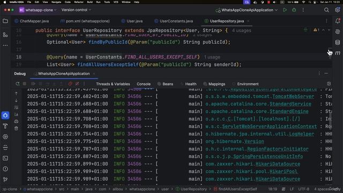Open more debug toolbar options

(84, 84)
